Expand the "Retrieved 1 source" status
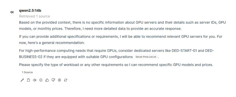Screen dimensions: 236x97 click(x=34, y=16)
